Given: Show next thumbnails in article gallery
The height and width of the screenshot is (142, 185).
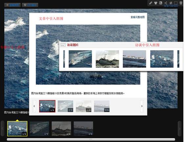Looking at the screenshot, I should (x=142, y=106).
